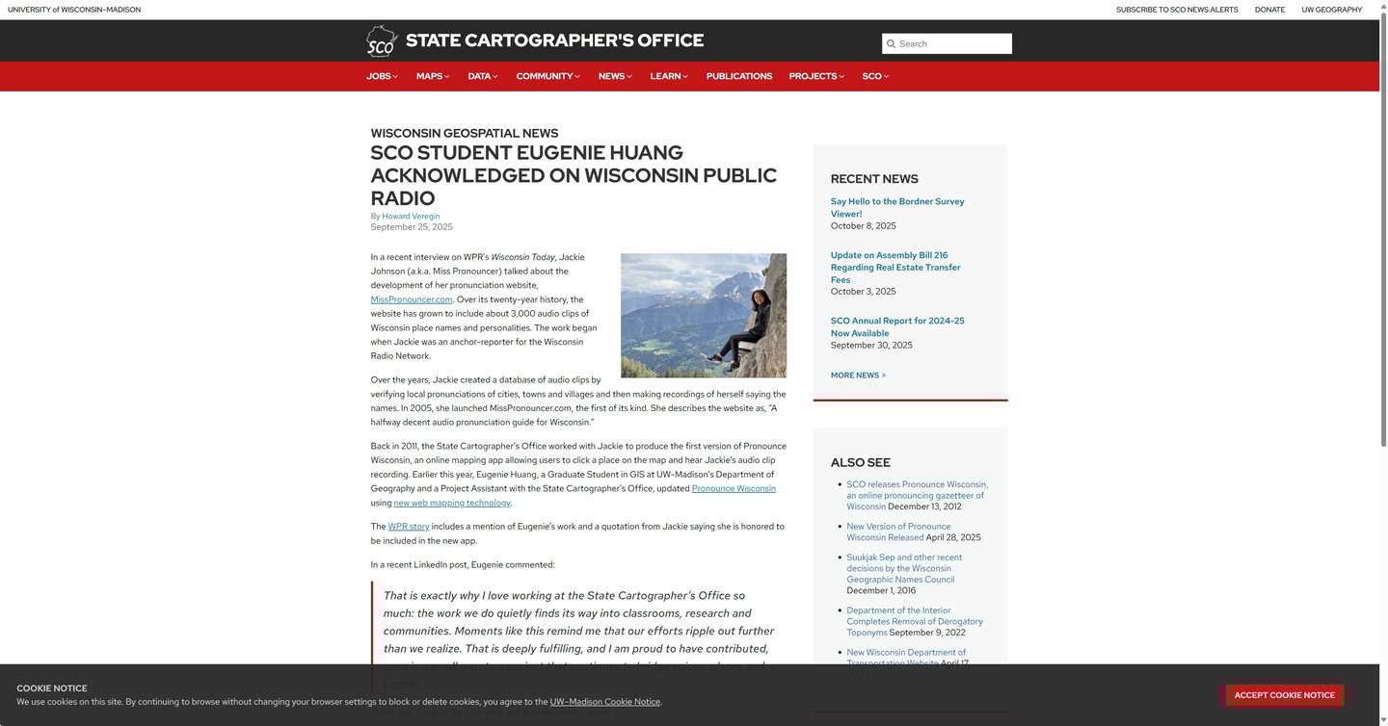The image size is (1388, 726).
Task: Focus the Search input field
Action: (x=947, y=43)
